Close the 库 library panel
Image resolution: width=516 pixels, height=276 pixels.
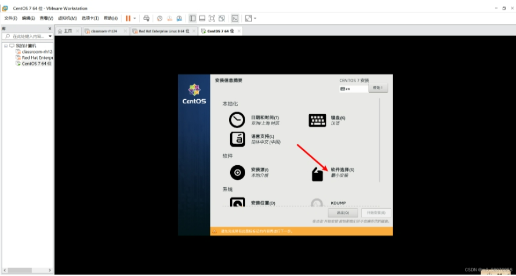point(50,29)
